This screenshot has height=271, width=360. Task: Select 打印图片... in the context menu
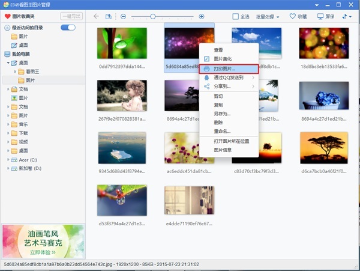pyautogui.click(x=228, y=69)
